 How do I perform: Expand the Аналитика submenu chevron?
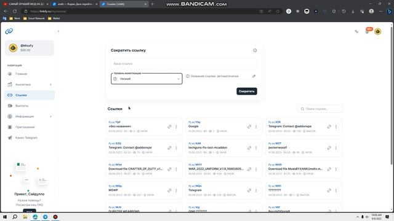coord(50,85)
